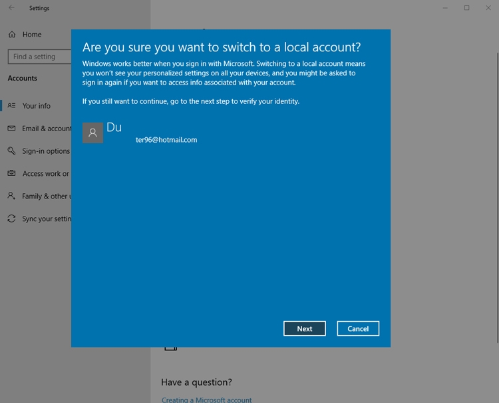
Task: Maximize the Settings window
Action: (466, 7)
